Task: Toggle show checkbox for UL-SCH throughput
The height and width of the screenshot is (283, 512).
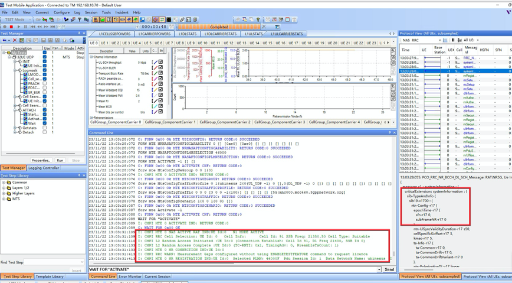Action: 160,62
